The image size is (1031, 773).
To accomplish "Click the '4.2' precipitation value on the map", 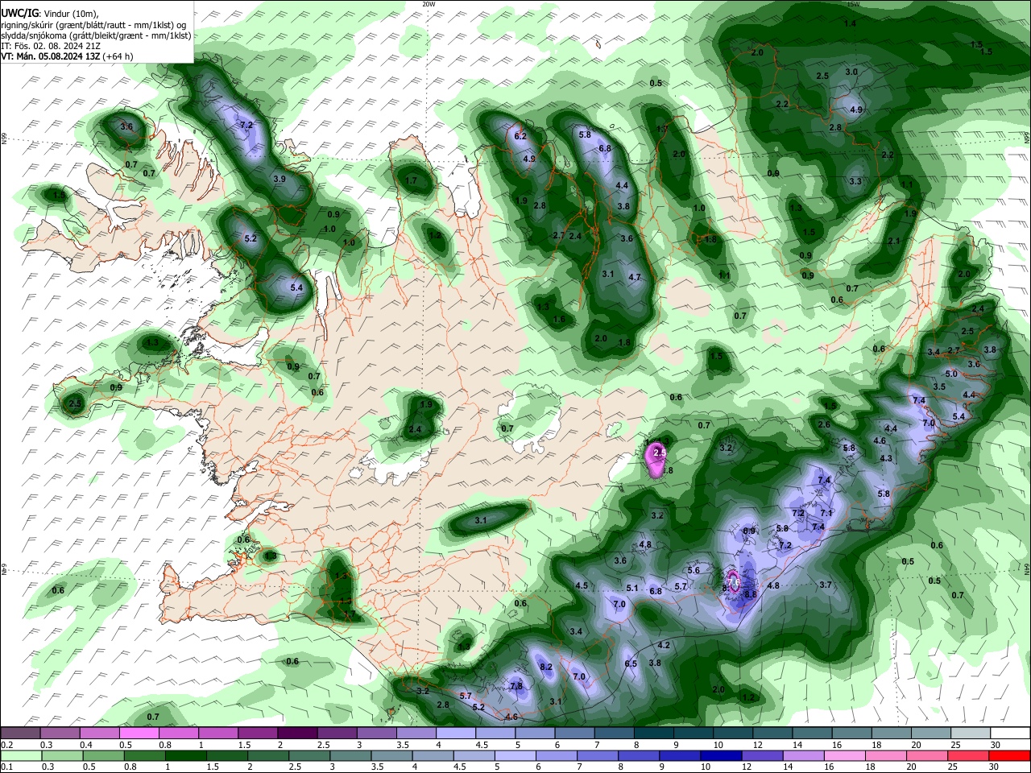I will [x=664, y=646].
